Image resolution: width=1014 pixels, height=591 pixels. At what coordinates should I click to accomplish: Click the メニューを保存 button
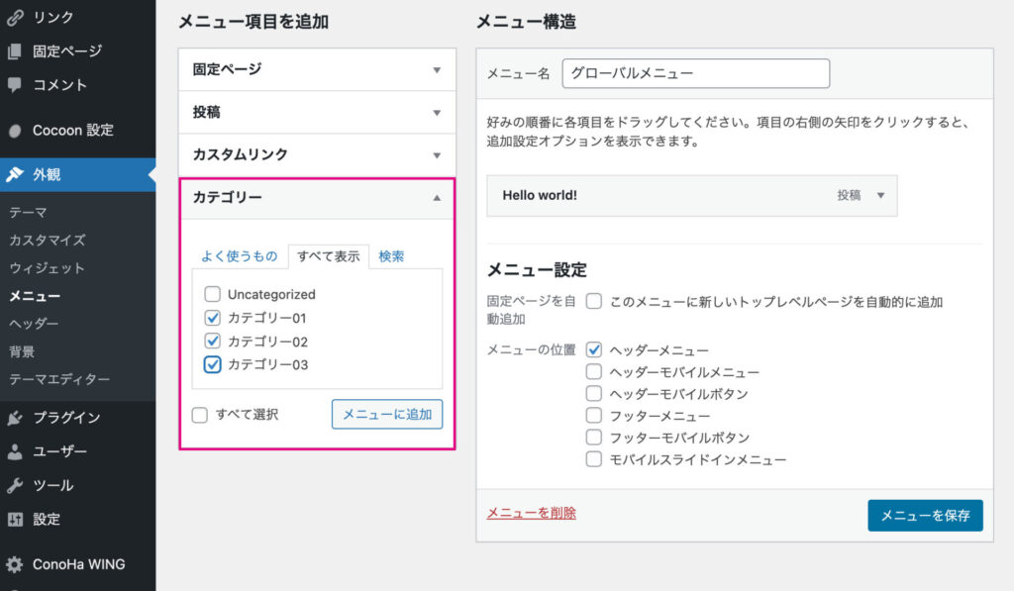click(x=926, y=516)
